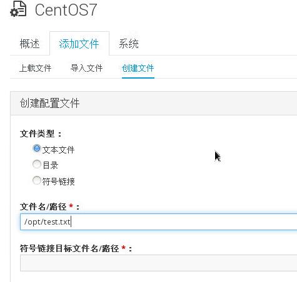
Task: Click the 文件名/路径 field label
Action: coord(49,207)
